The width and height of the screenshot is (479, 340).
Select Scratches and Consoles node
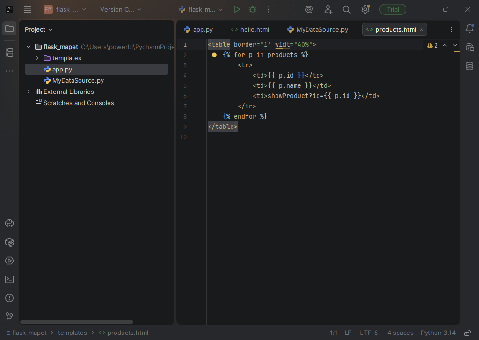pos(96,103)
